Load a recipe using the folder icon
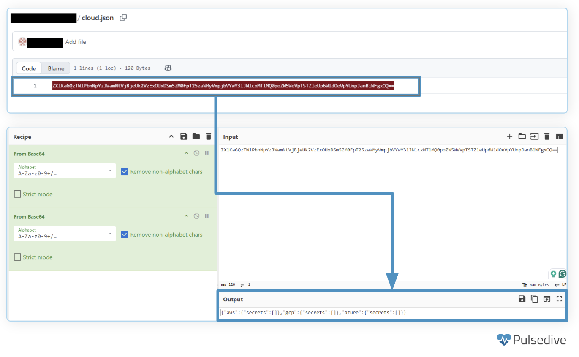This screenshot has width=579, height=357. tap(196, 136)
